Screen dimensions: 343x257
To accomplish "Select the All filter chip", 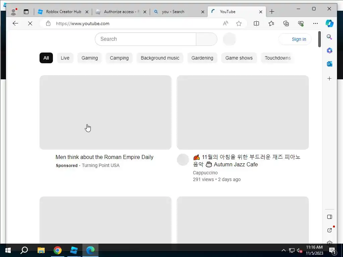I will coord(46,58).
